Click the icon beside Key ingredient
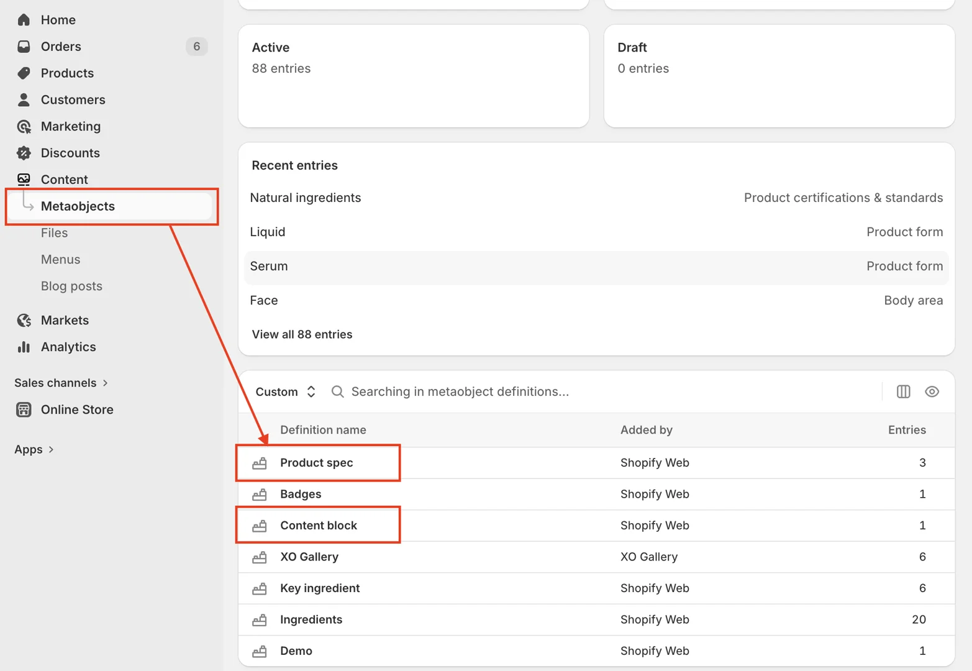Viewport: 972px width, 671px height. (x=260, y=588)
